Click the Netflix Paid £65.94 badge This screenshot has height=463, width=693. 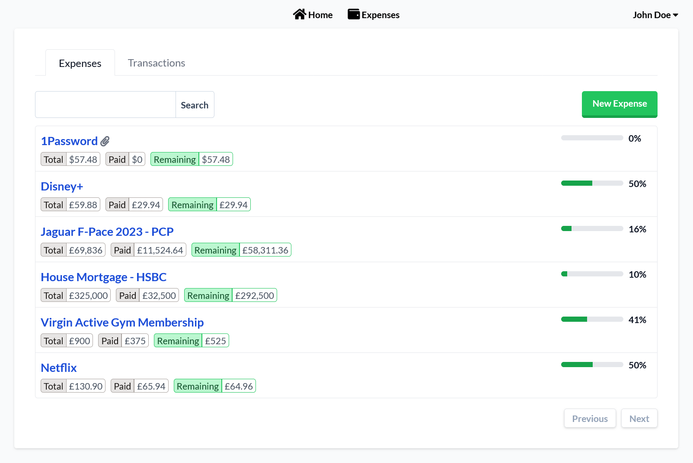click(x=140, y=386)
